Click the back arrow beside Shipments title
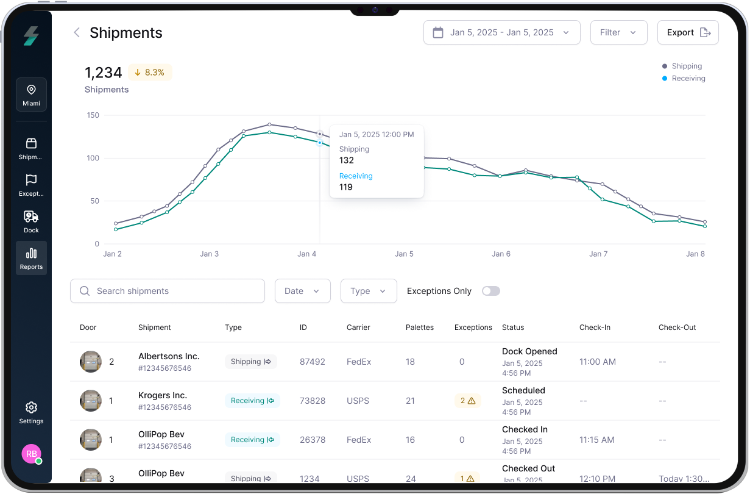750x494 pixels. pyautogui.click(x=77, y=33)
